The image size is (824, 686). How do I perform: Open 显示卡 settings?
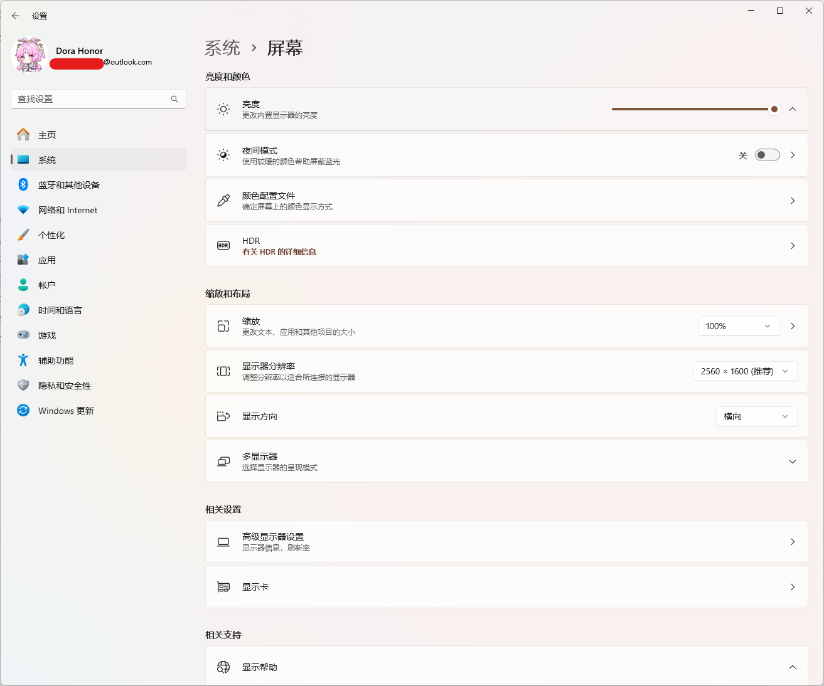point(506,586)
